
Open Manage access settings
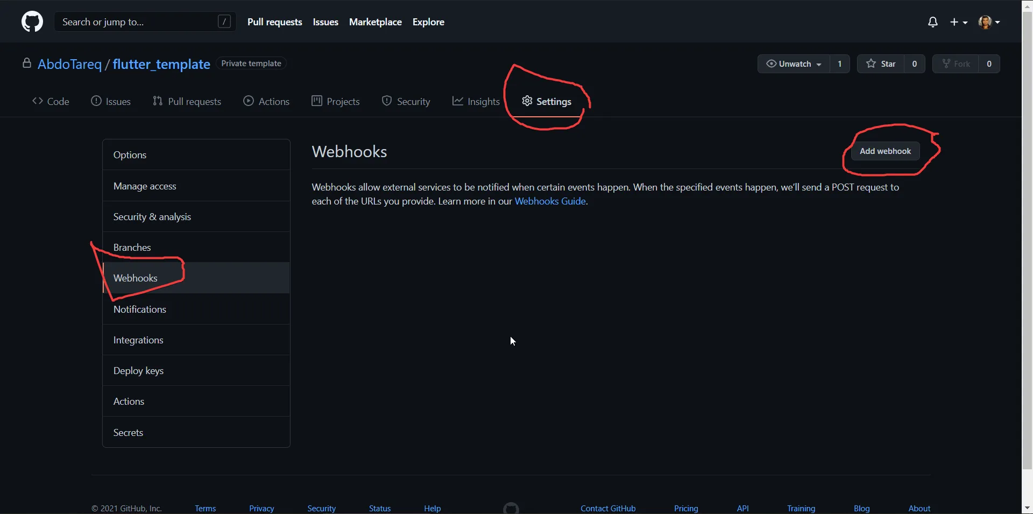coord(196,186)
